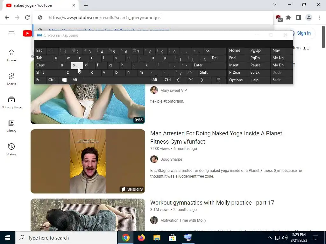Open the tab search dropdown chevron
326x244 pixels.
point(275,4)
